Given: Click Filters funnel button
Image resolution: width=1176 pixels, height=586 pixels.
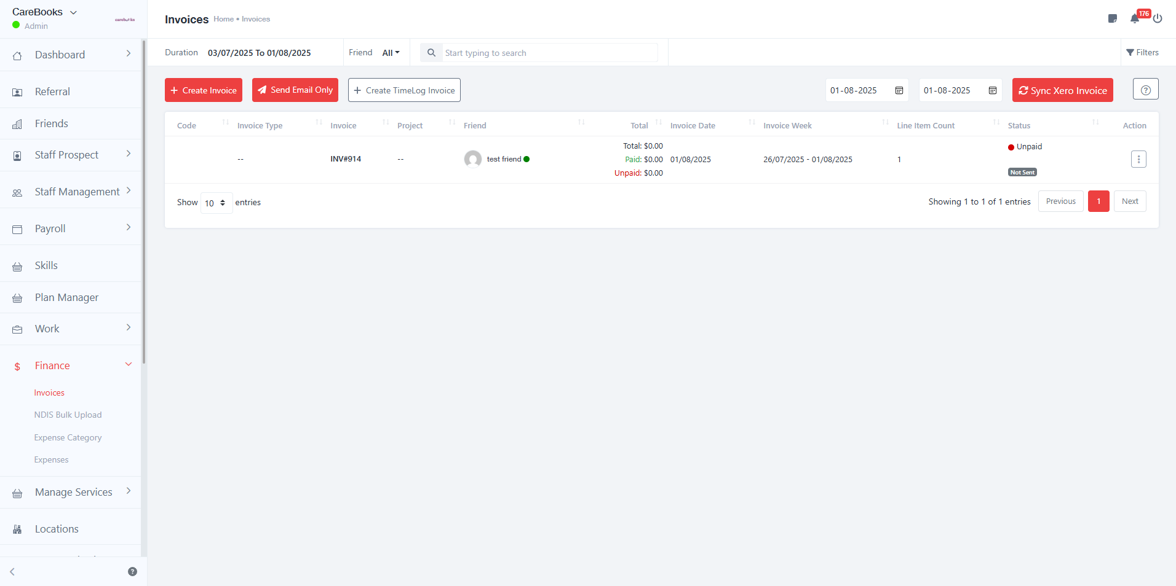Looking at the screenshot, I should pyautogui.click(x=1142, y=52).
